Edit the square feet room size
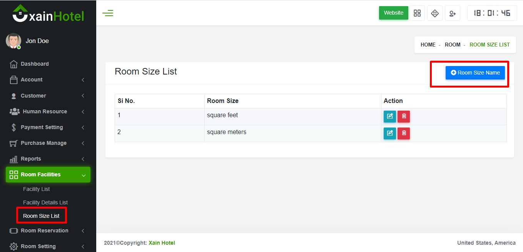523x252 pixels. coord(389,116)
